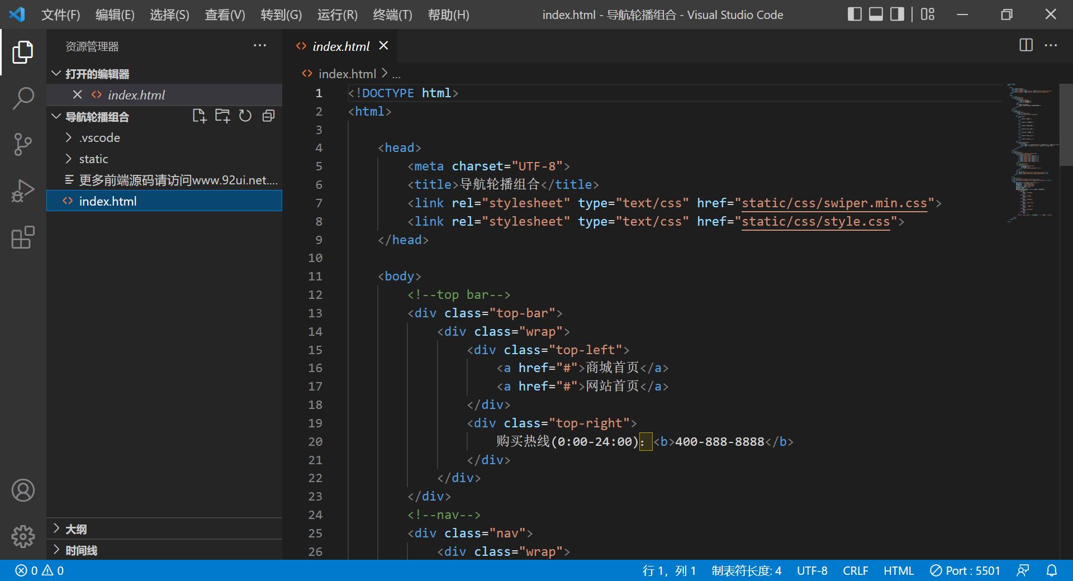The image size is (1073, 581).
Task: Select the index.html editor tab
Action: [341, 46]
